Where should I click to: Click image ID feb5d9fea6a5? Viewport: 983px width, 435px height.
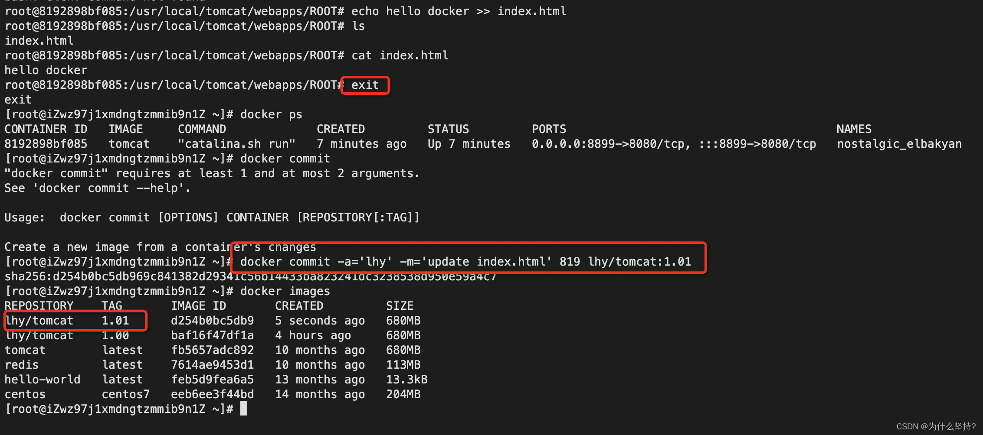pyautogui.click(x=212, y=380)
